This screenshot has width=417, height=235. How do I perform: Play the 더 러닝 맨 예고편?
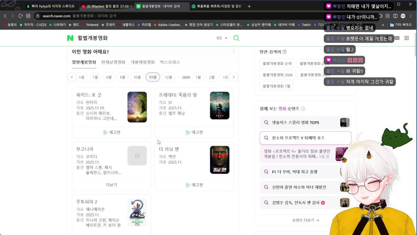[x=194, y=185]
